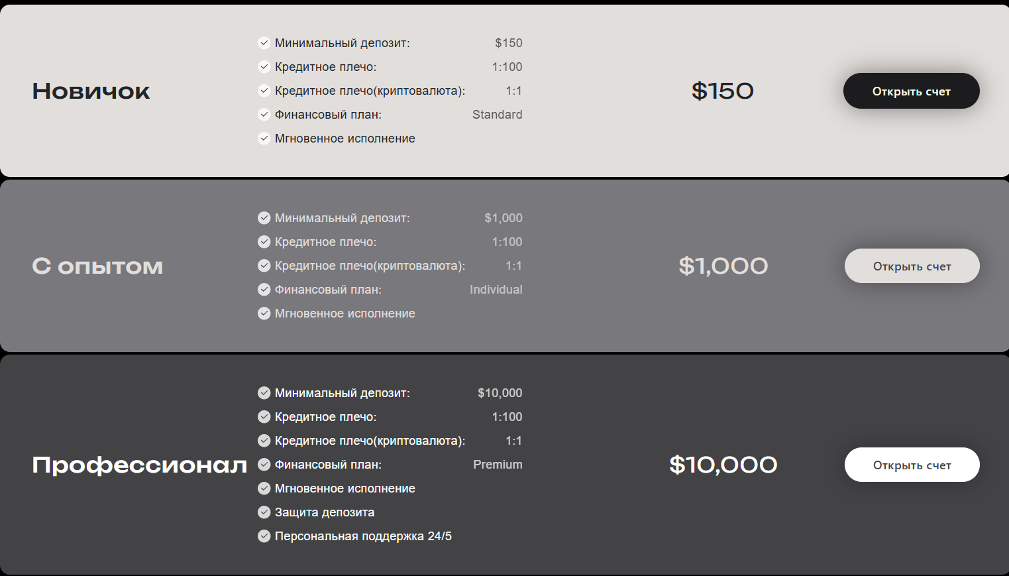This screenshot has width=1009, height=576.
Task: Click checkmark beside Новичок Мгновенное исполнение
Action: (264, 139)
